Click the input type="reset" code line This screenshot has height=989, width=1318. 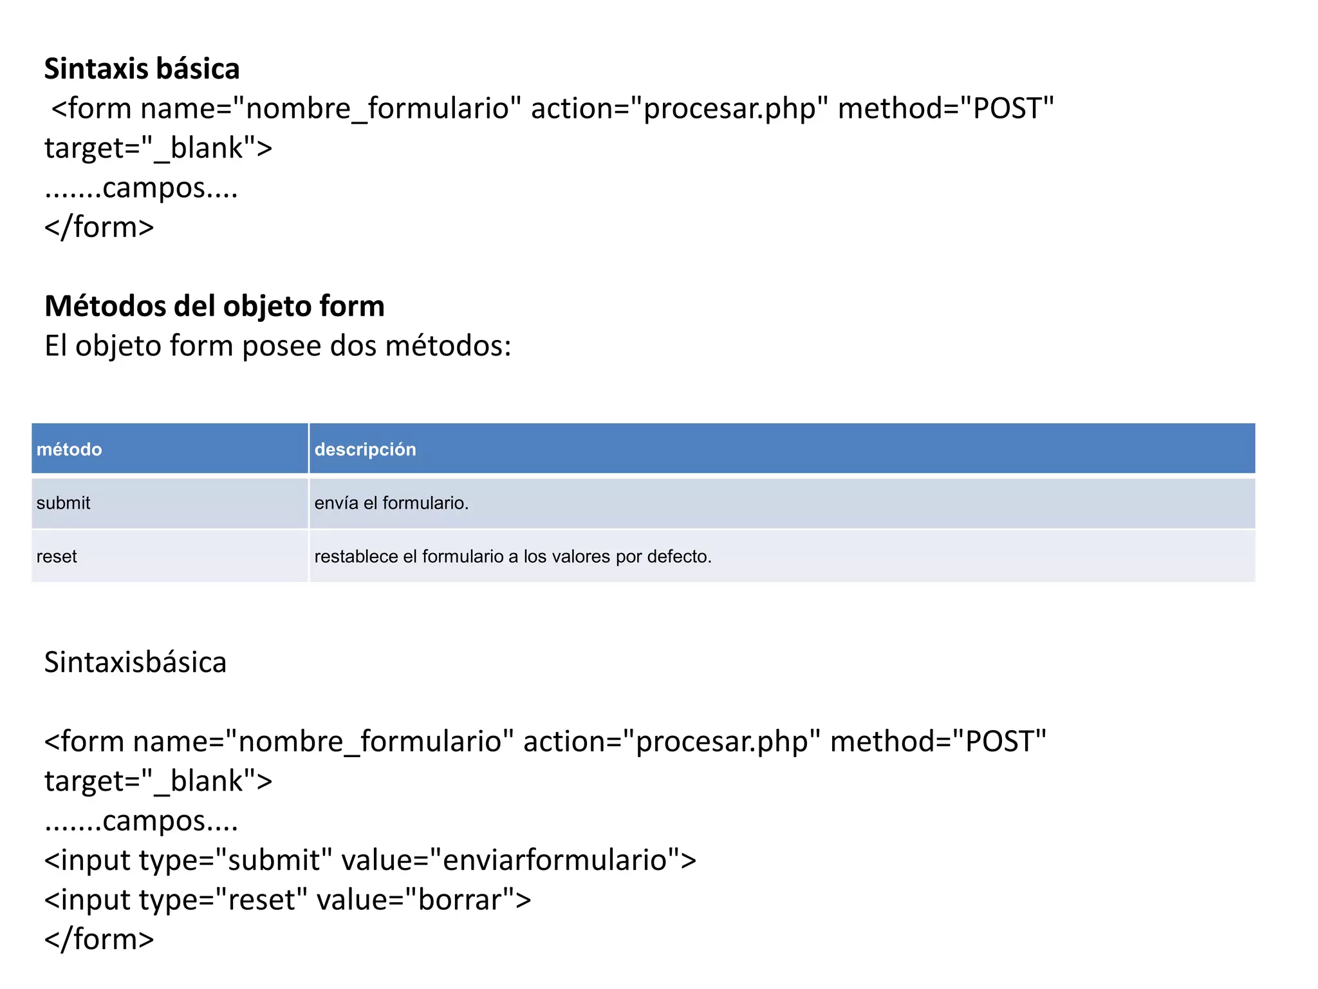(x=288, y=900)
